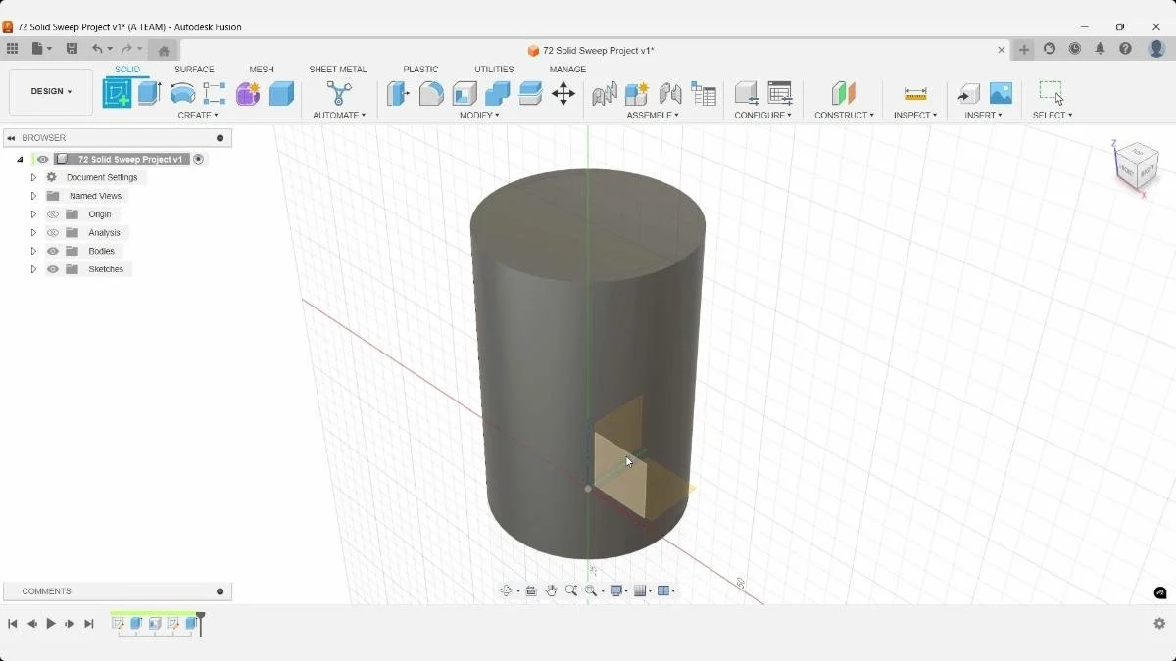1176x661 pixels.
Task: Open the job status clock icon
Action: (x=1075, y=49)
